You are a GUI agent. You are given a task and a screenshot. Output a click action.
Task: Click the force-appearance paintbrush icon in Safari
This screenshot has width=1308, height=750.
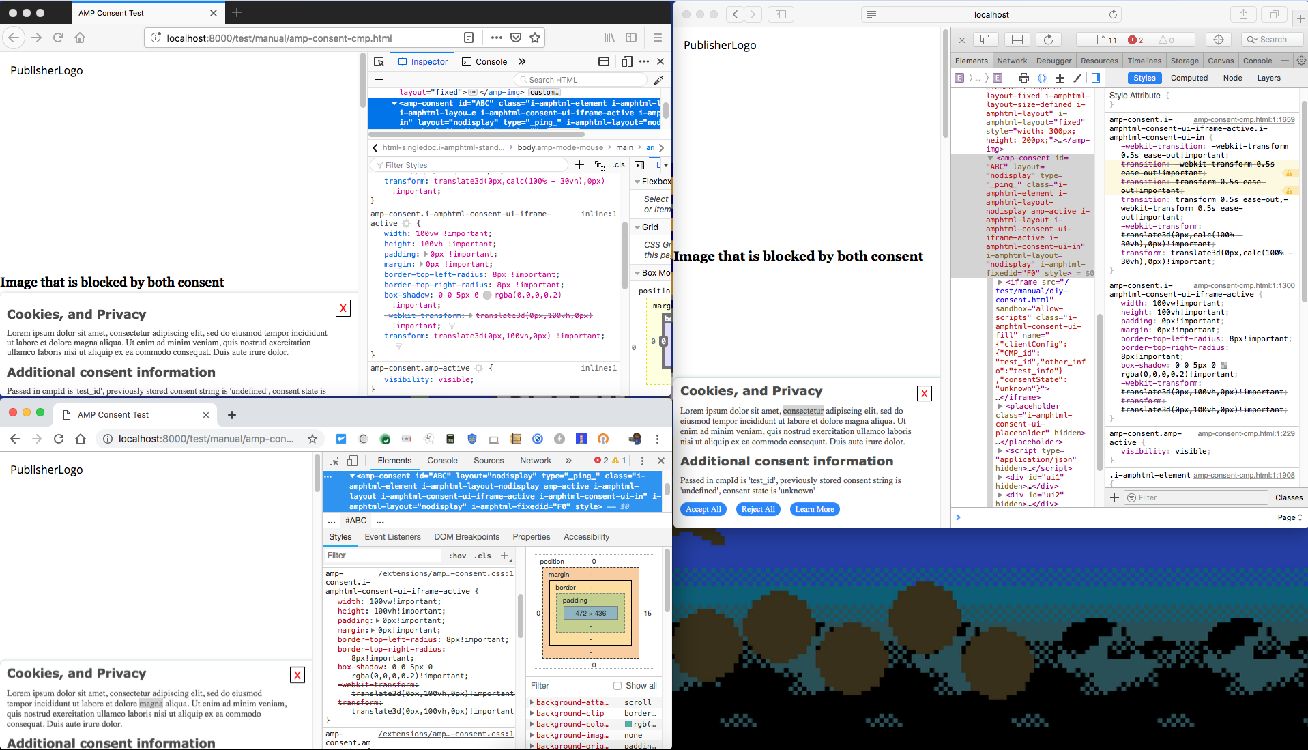[x=1078, y=77]
